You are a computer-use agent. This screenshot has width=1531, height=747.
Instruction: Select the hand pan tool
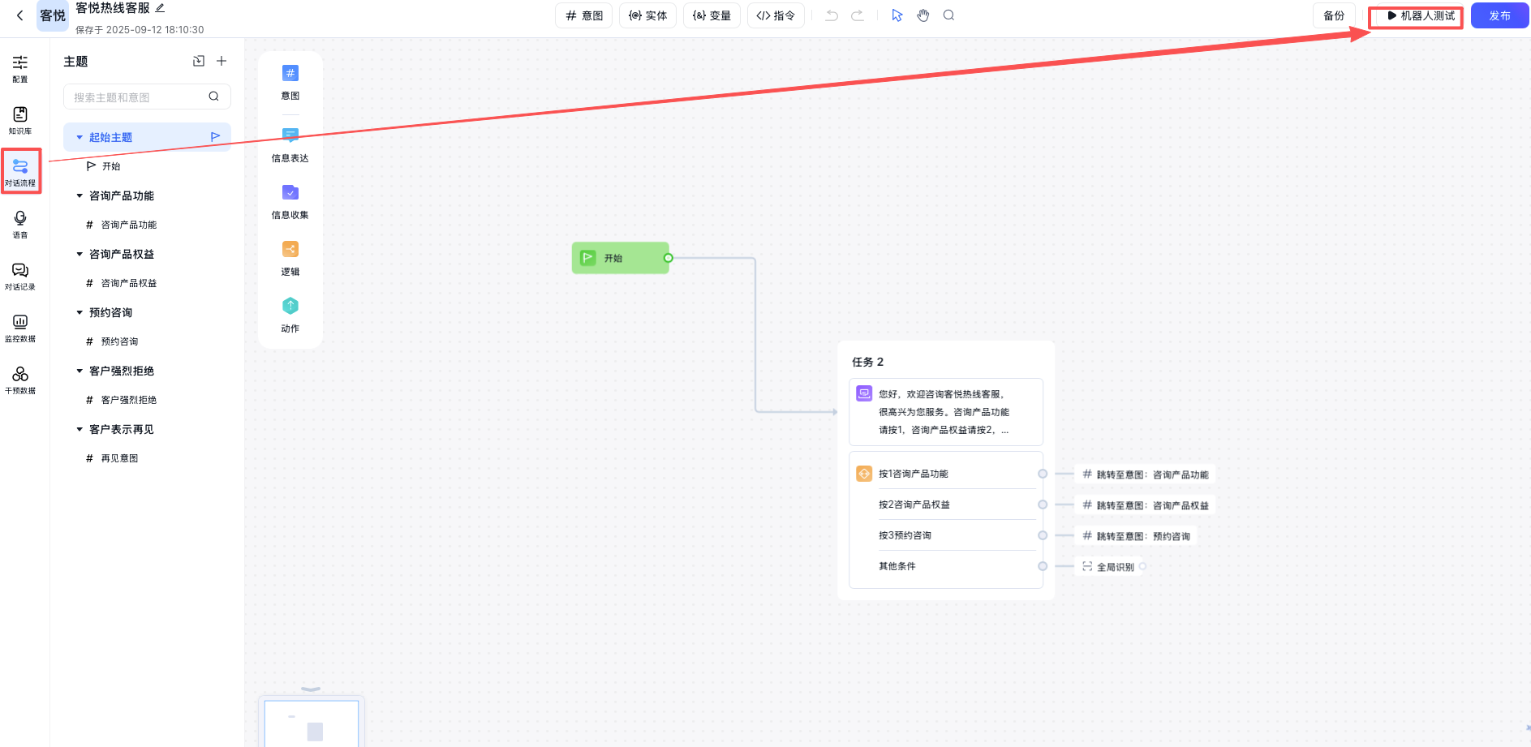923,15
